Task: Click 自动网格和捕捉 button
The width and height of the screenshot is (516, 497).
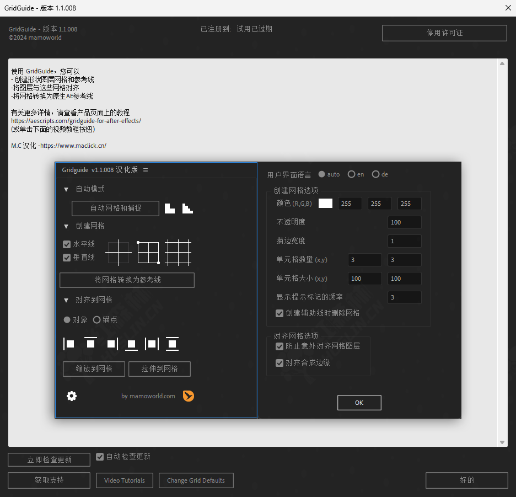Action: coord(116,209)
